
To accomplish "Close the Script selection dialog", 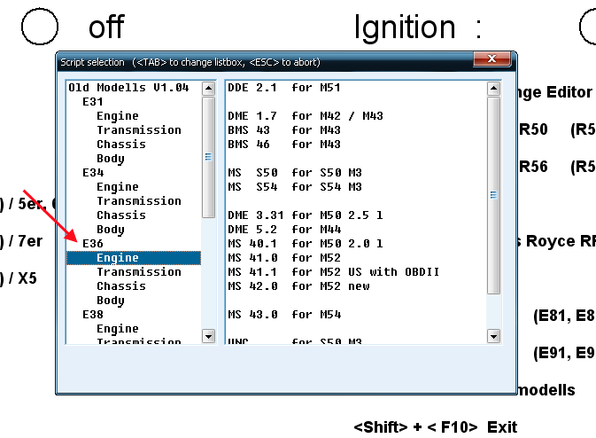I will [492, 59].
